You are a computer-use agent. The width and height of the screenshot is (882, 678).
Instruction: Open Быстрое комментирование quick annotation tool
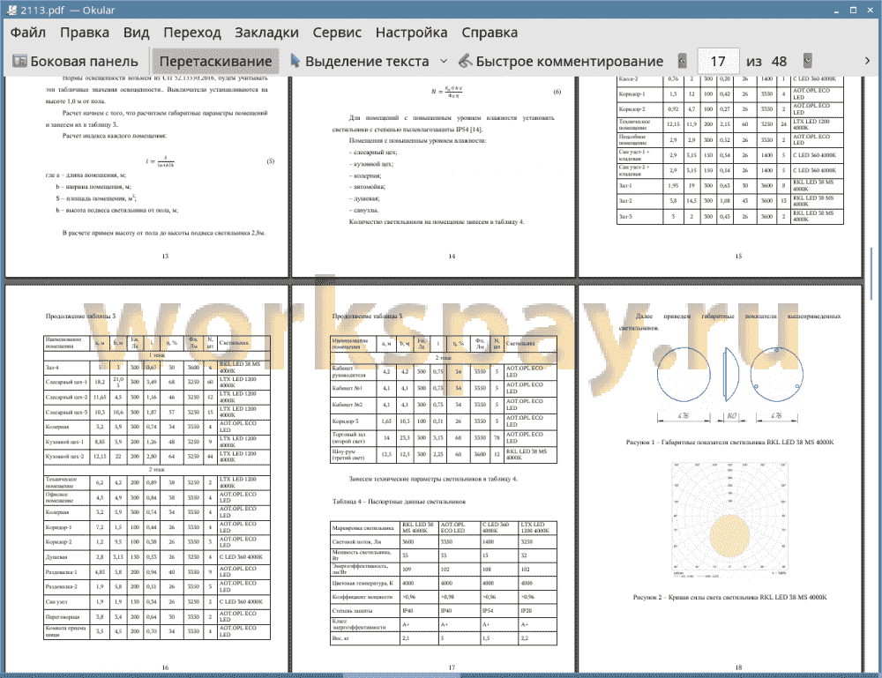coord(560,61)
